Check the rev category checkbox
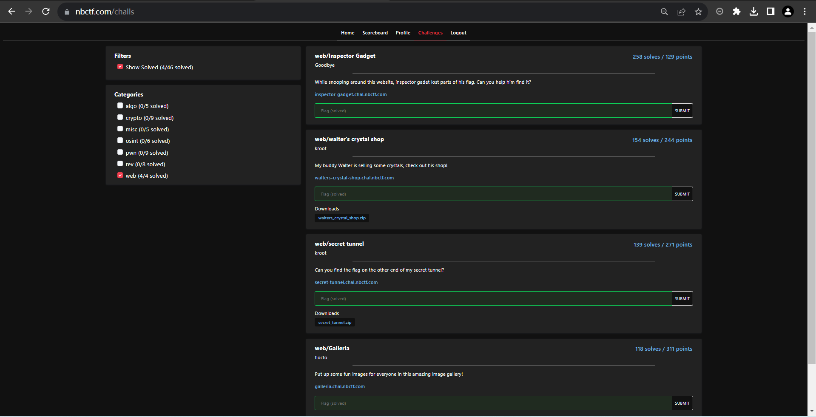 click(120, 164)
